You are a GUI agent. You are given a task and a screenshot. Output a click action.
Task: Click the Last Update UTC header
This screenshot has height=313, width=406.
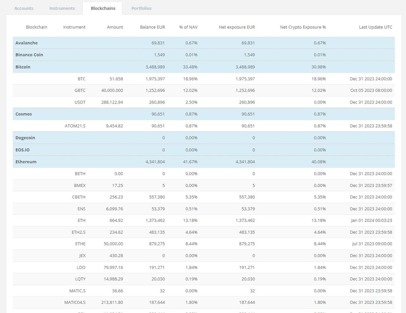[x=375, y=27]
